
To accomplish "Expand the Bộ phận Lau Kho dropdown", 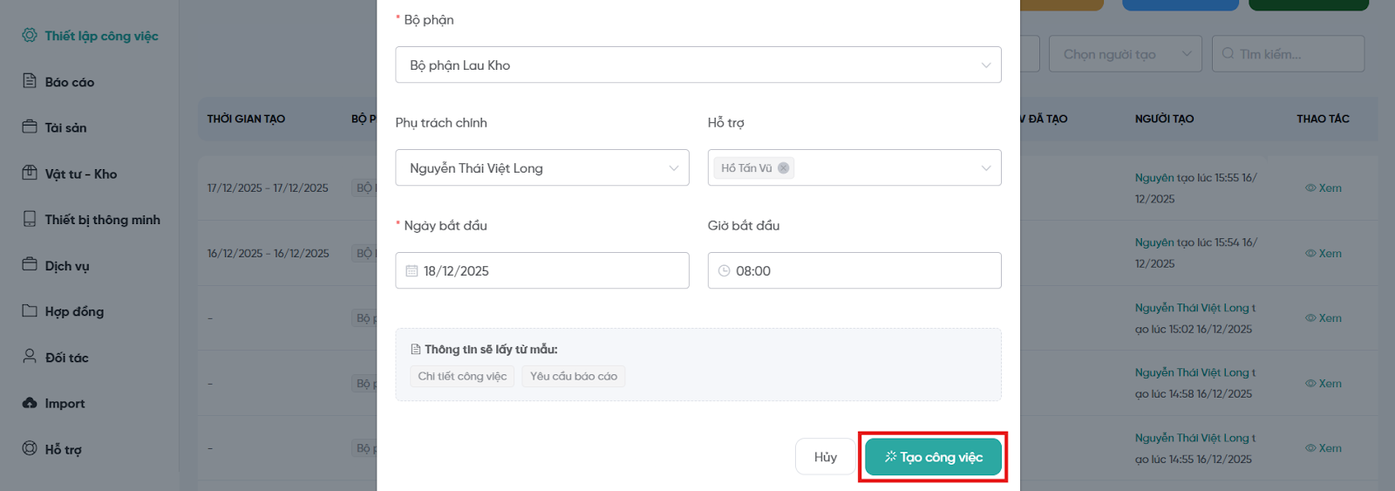I will [985, 65].
